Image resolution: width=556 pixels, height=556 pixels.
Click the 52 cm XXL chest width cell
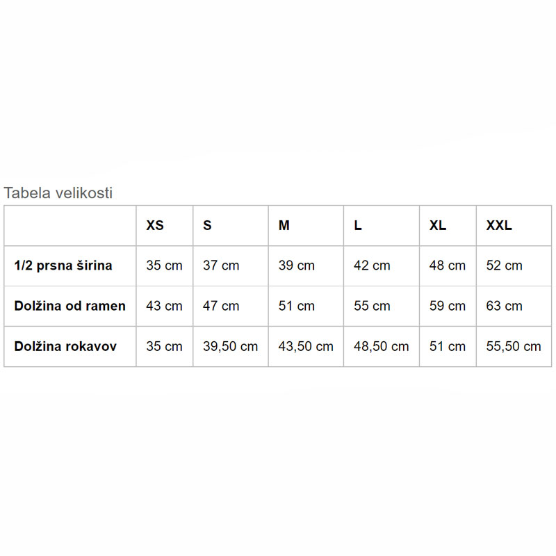(x=504, y=265)
